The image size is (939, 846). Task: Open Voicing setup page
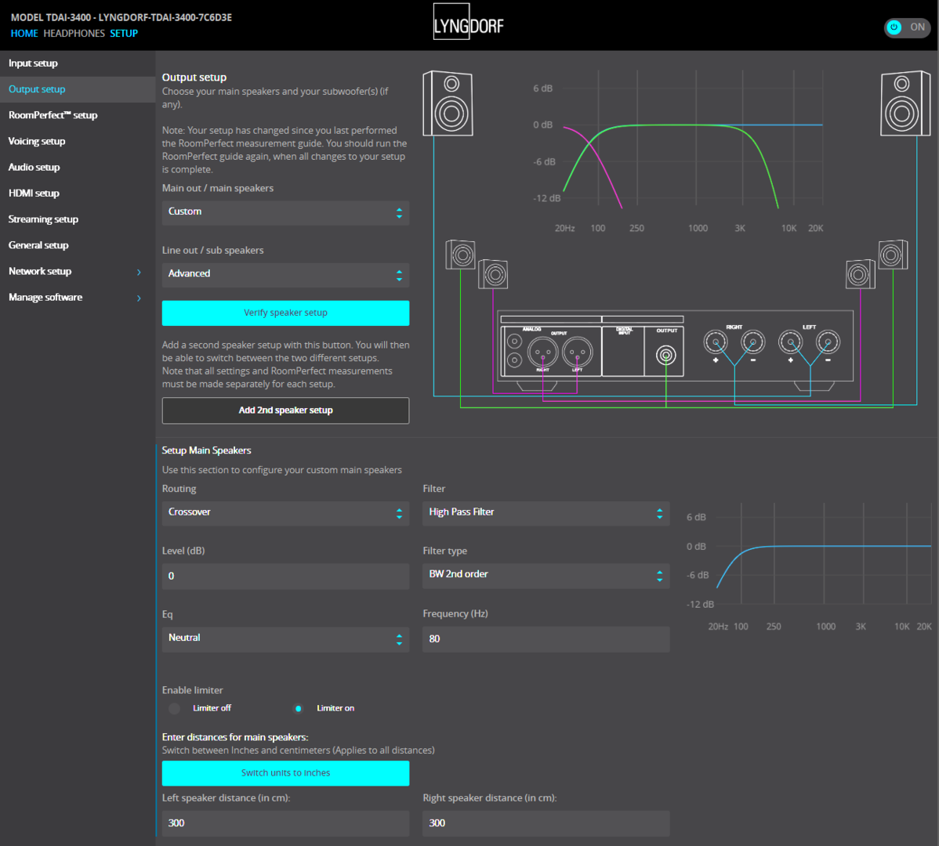click(x=78, y=141)
